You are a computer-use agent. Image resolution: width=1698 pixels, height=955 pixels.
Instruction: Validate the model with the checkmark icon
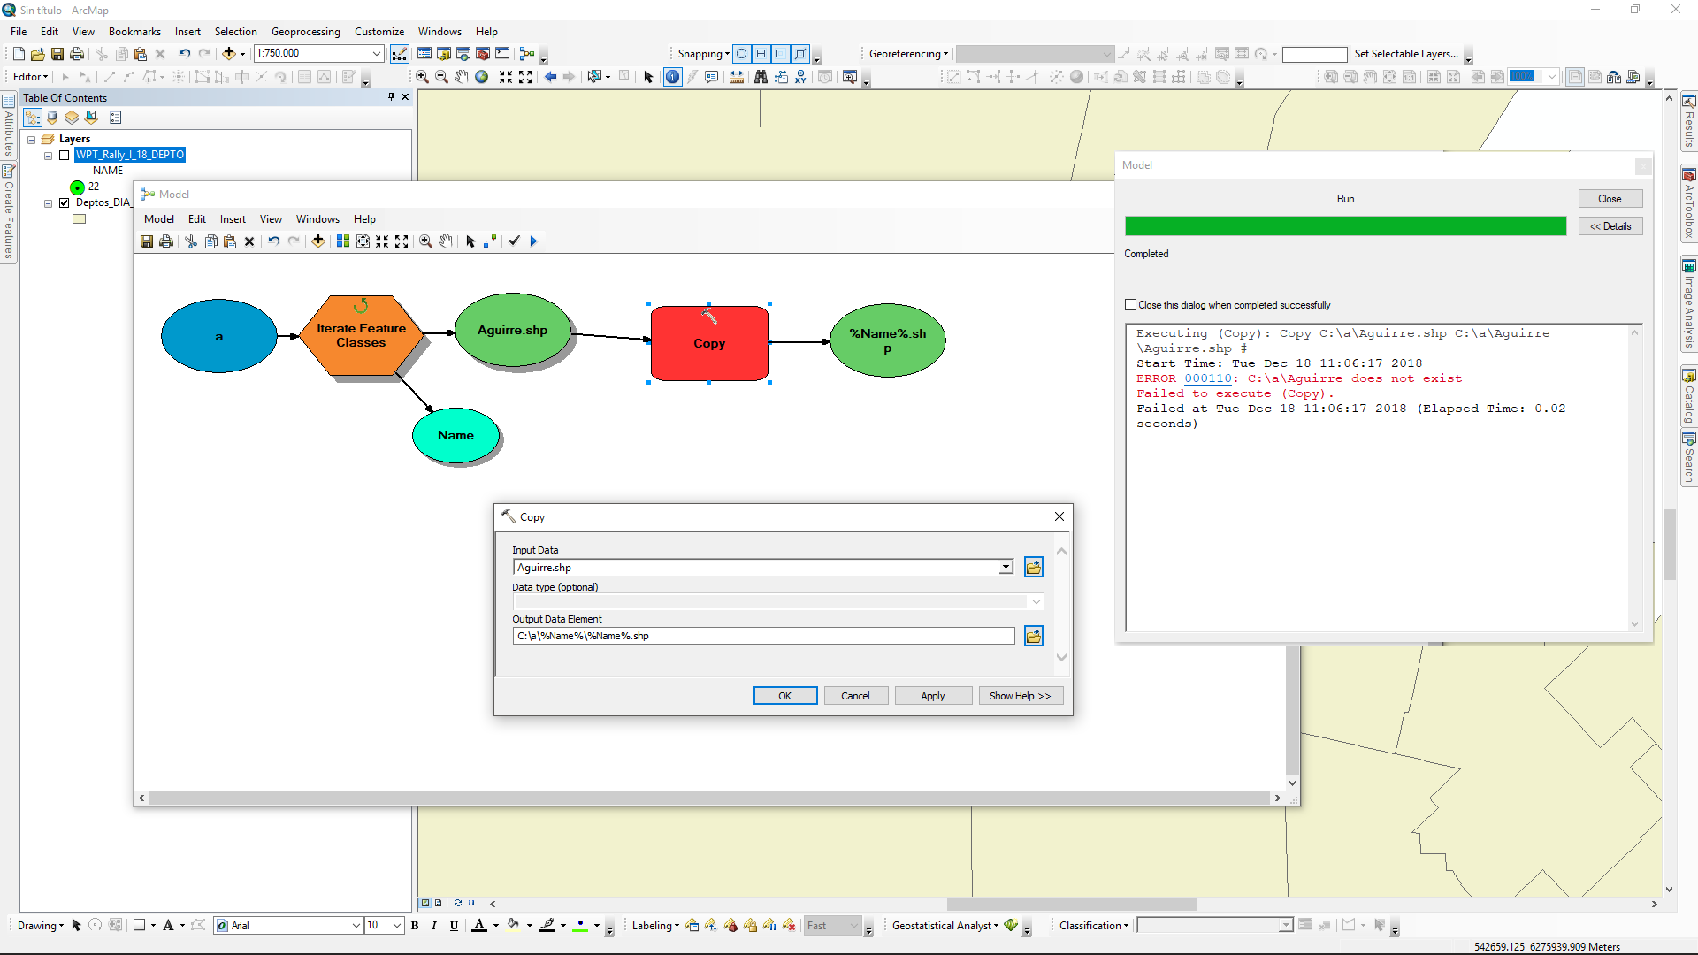(514, 241)
